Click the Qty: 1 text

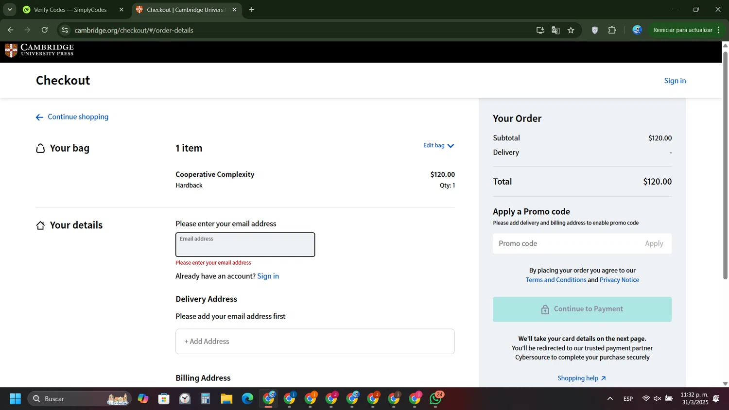[x=447, y=186]
